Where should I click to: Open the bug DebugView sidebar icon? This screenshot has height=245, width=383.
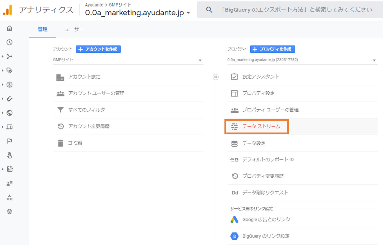9,211
